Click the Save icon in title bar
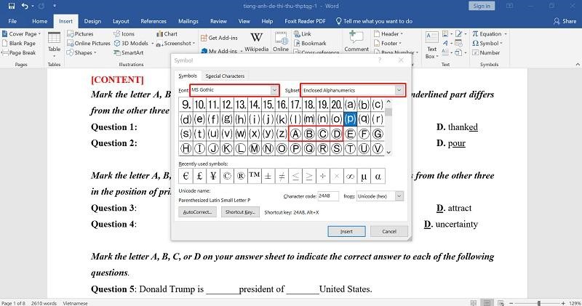 (12, 6)
